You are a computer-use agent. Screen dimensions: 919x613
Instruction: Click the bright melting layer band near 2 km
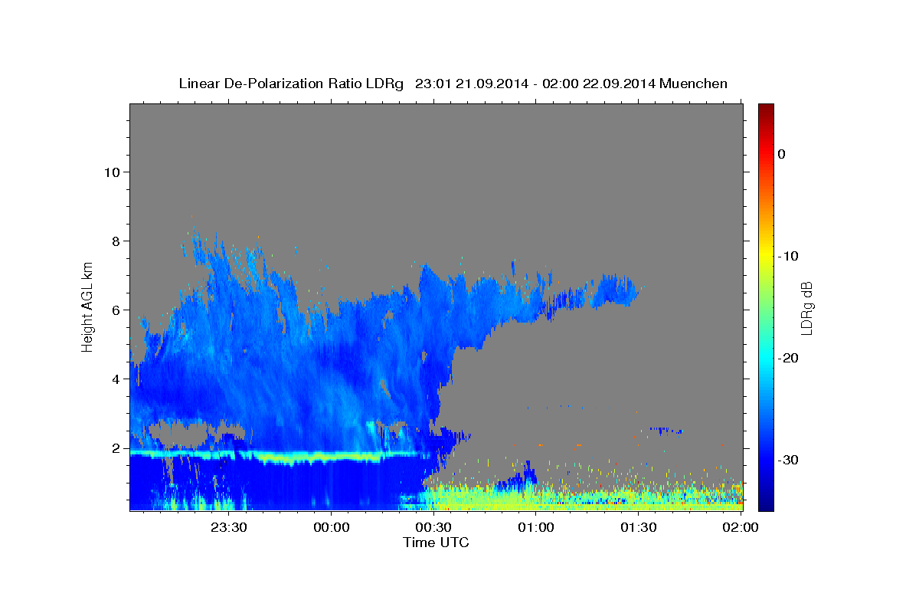pos(280,456)
